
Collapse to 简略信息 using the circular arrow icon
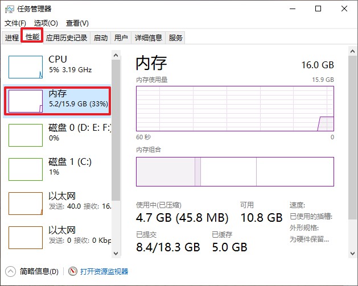[x=10, y=271]
